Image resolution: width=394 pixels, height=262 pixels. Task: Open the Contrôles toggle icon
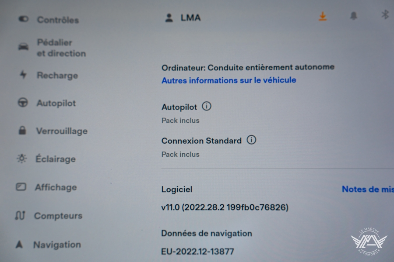point(24,19)
